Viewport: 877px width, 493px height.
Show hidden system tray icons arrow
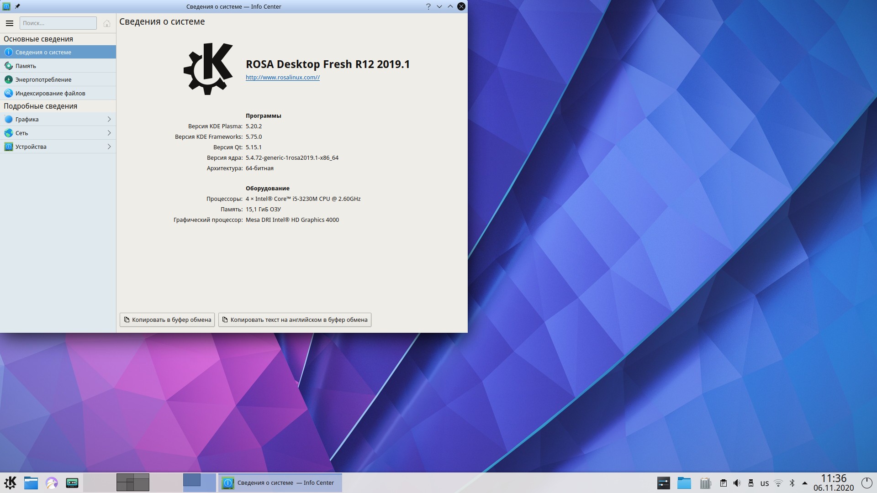pos(804,483)
